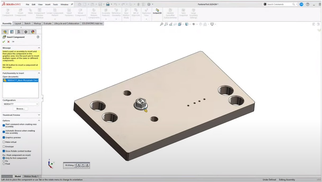
Task: Open the DimXpertManager crosshair tab
Action: coord(26,32)
